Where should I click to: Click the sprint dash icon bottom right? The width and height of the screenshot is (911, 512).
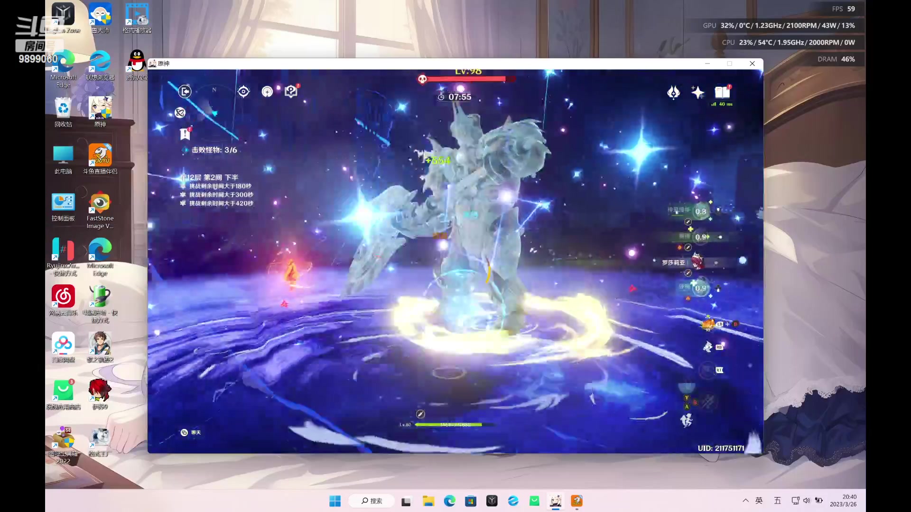pos(686,420)
